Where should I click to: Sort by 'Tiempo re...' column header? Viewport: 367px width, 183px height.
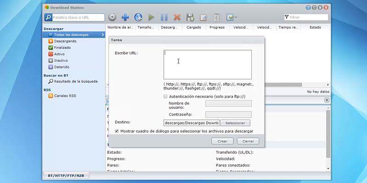(x=289, y=27)
